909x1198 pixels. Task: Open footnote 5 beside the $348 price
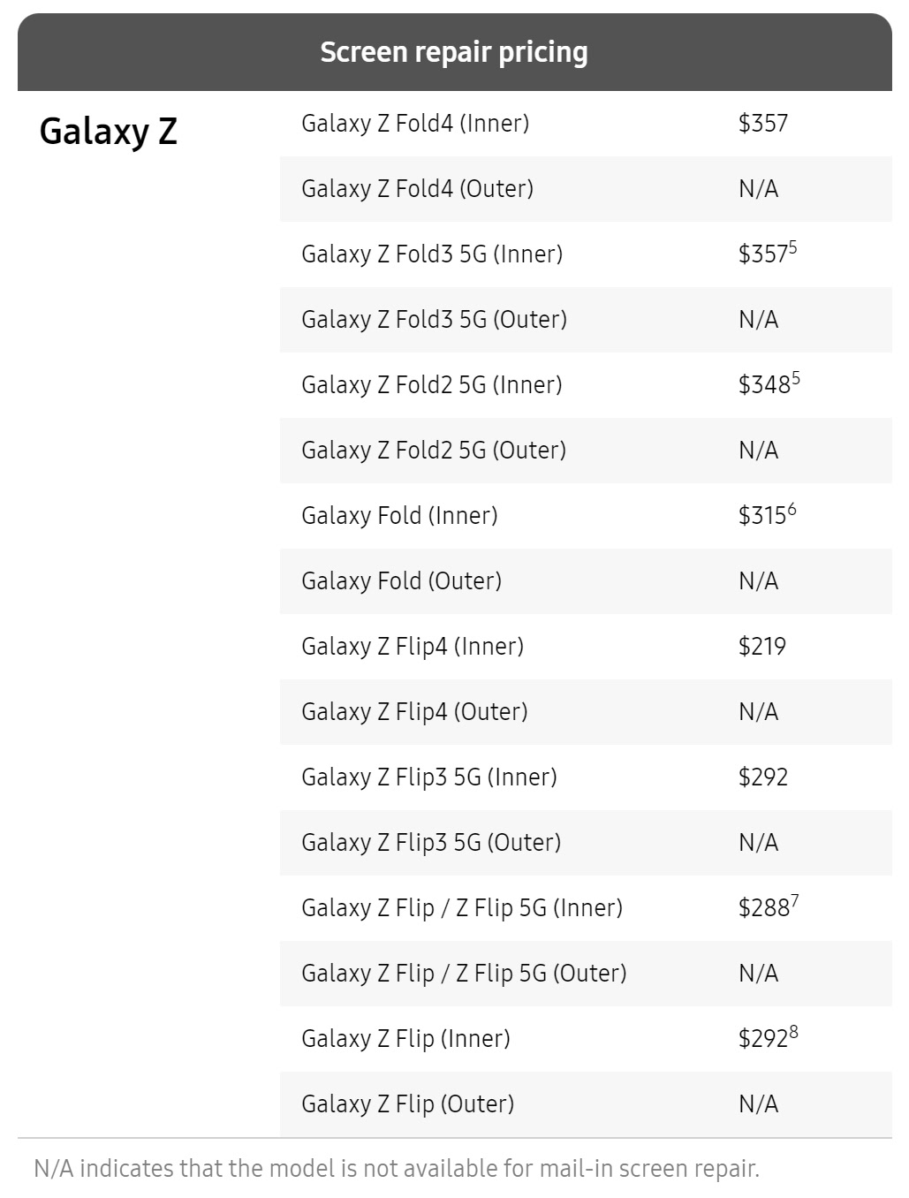point(796,378)
